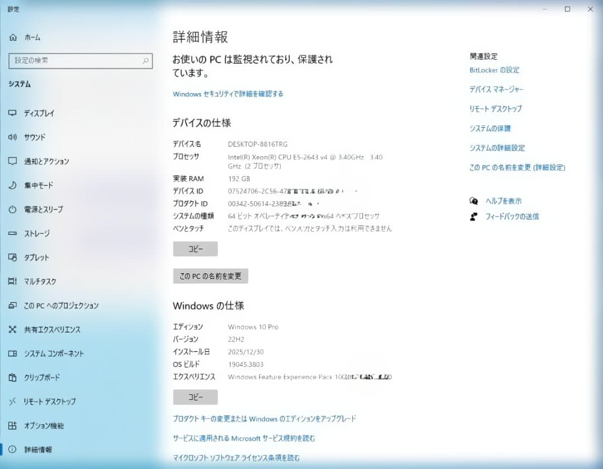Go to リモート デスクトップ in left sidebar
Viewport: 603px width, 469px height.
50,402
